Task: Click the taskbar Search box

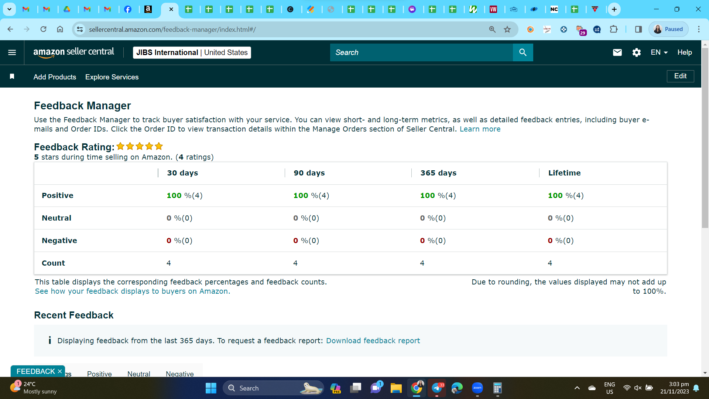Action: [273, 388]
